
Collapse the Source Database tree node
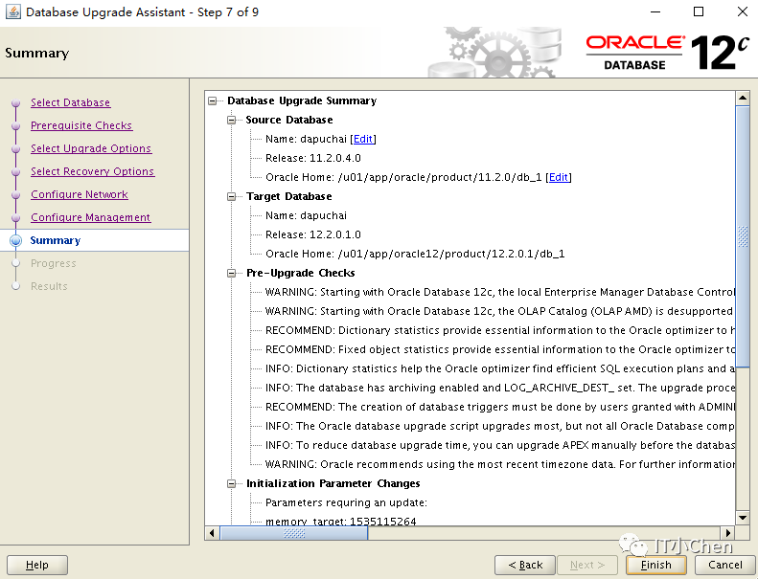[232, 120]
